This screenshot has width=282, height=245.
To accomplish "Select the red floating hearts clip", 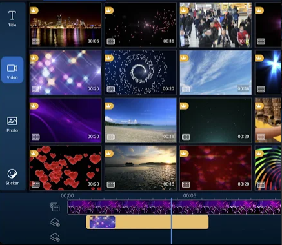I will (x=65, y=168).
